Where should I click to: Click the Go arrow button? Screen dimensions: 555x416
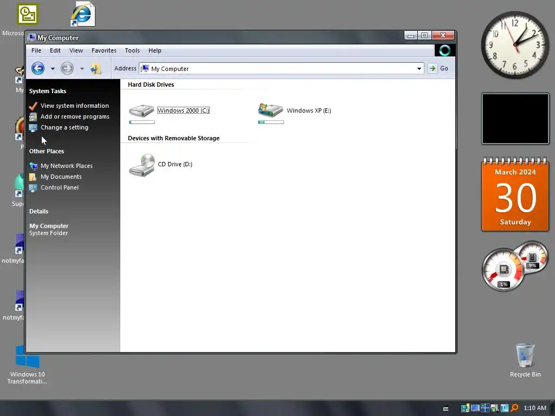click(x=432, y=68)
